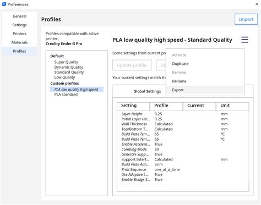Open the Printers preferences page
261x205 pixels.
pos(19,34)
